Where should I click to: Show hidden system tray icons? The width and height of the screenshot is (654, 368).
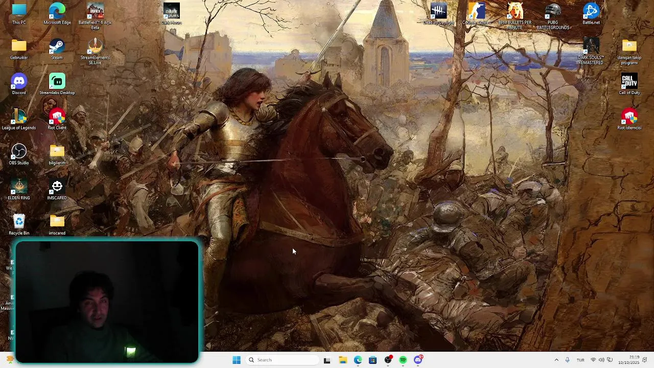556,360
